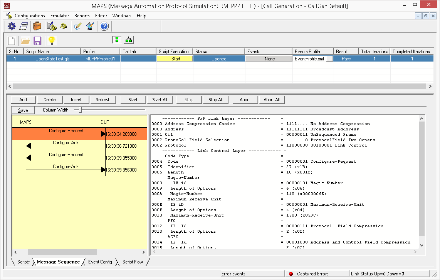Open the Editor menu

coord(101,16)
